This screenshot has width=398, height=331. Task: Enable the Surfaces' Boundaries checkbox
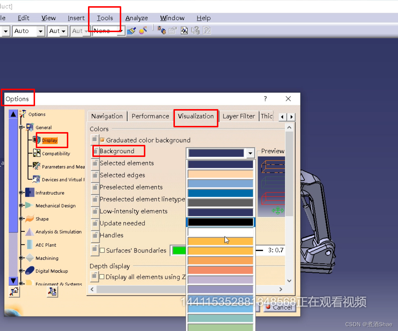click(102, 250)
